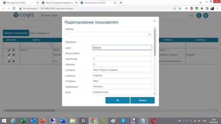Click the PasswordHash input field

click(x=122, y=53)
